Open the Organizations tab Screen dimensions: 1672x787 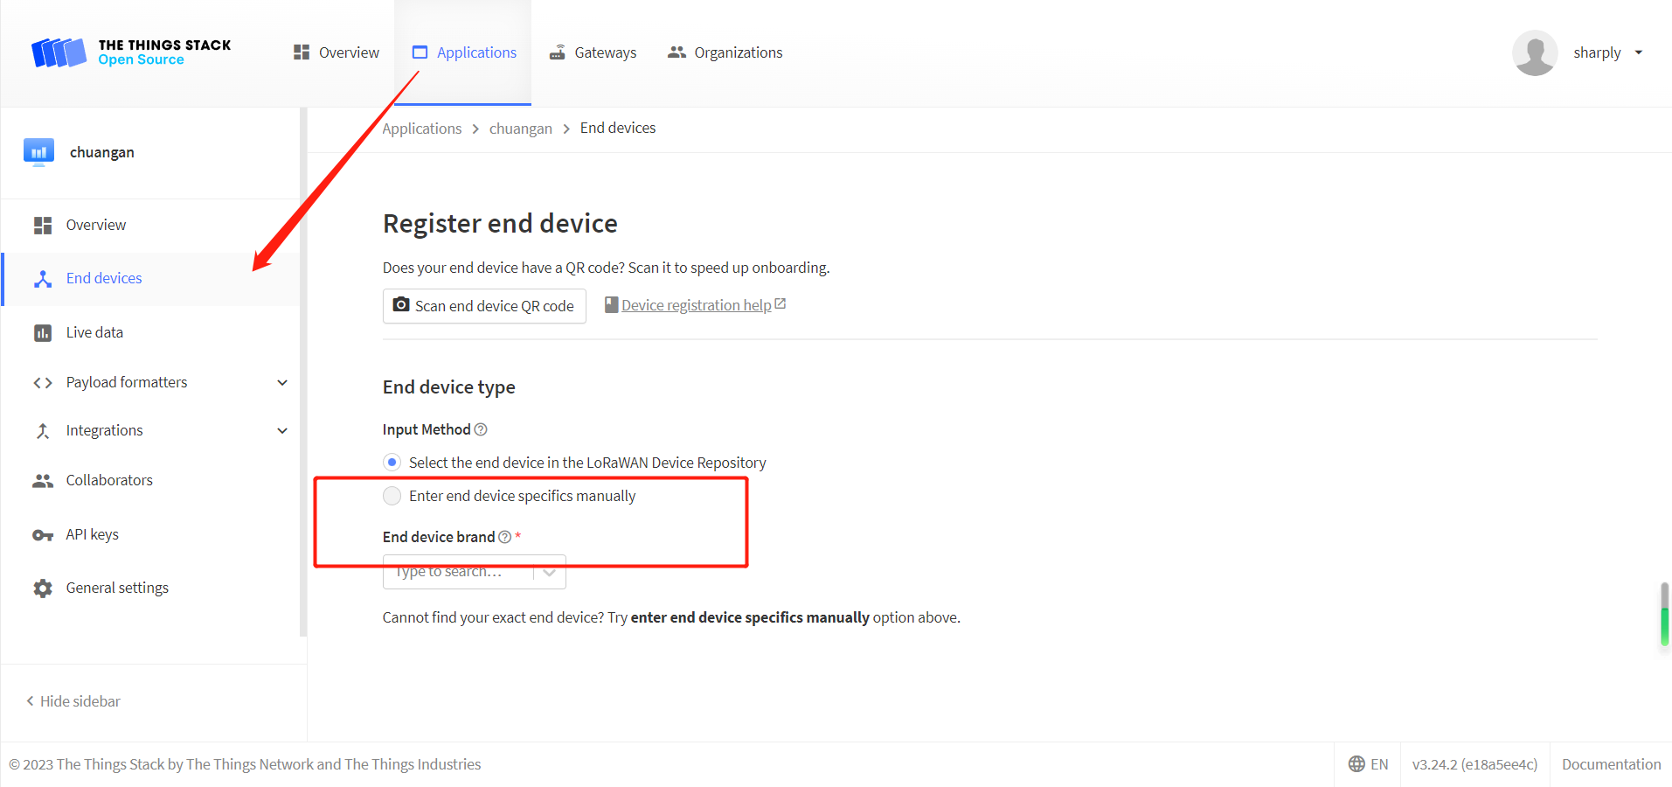(725, 52)
